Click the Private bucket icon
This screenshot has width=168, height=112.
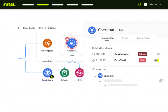(x=65, y=73)
